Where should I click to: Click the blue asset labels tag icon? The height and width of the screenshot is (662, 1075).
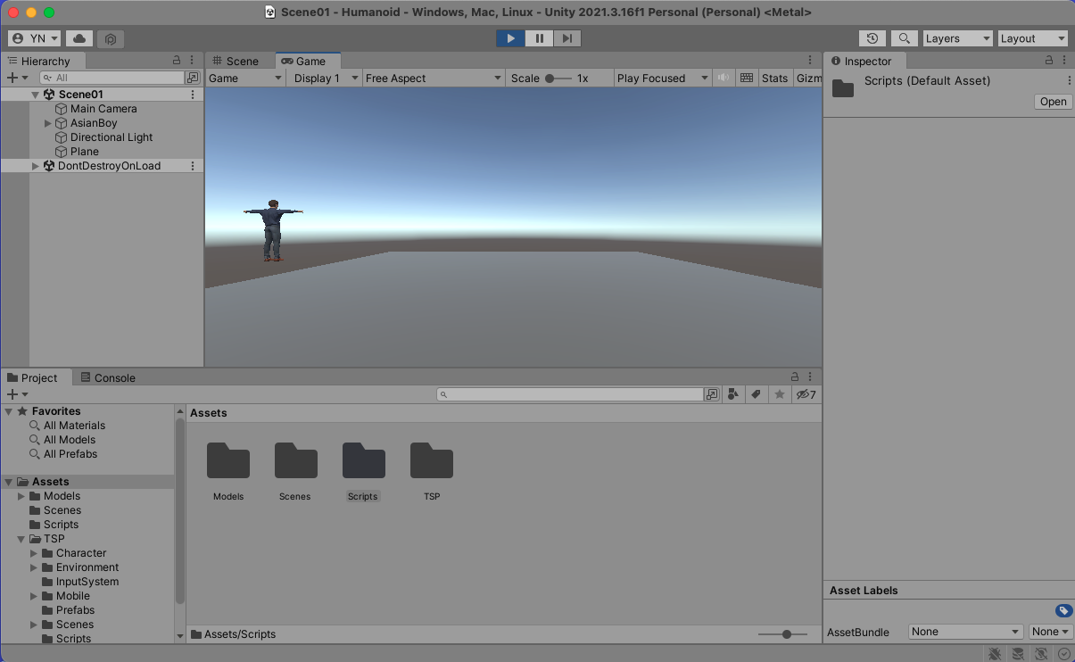point(1063,611)
